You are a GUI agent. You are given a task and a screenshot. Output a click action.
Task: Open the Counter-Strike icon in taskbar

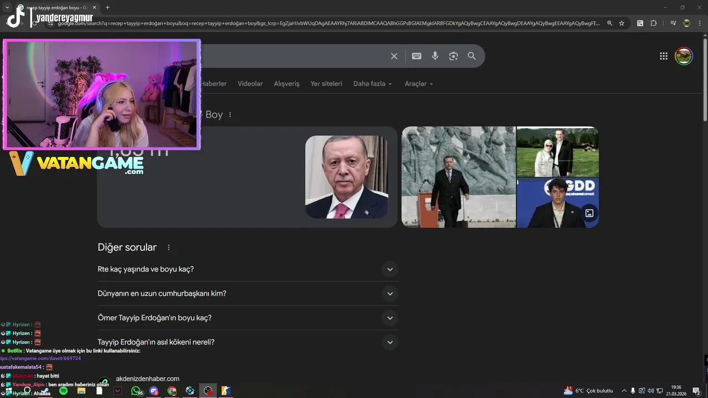(x=226, y=391)
